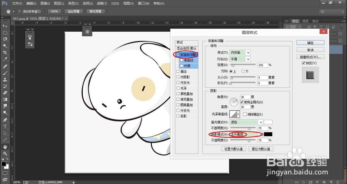Select the Healing Brush tool
This screenshot has height=184, width=347.
click(x=5, y=66)
